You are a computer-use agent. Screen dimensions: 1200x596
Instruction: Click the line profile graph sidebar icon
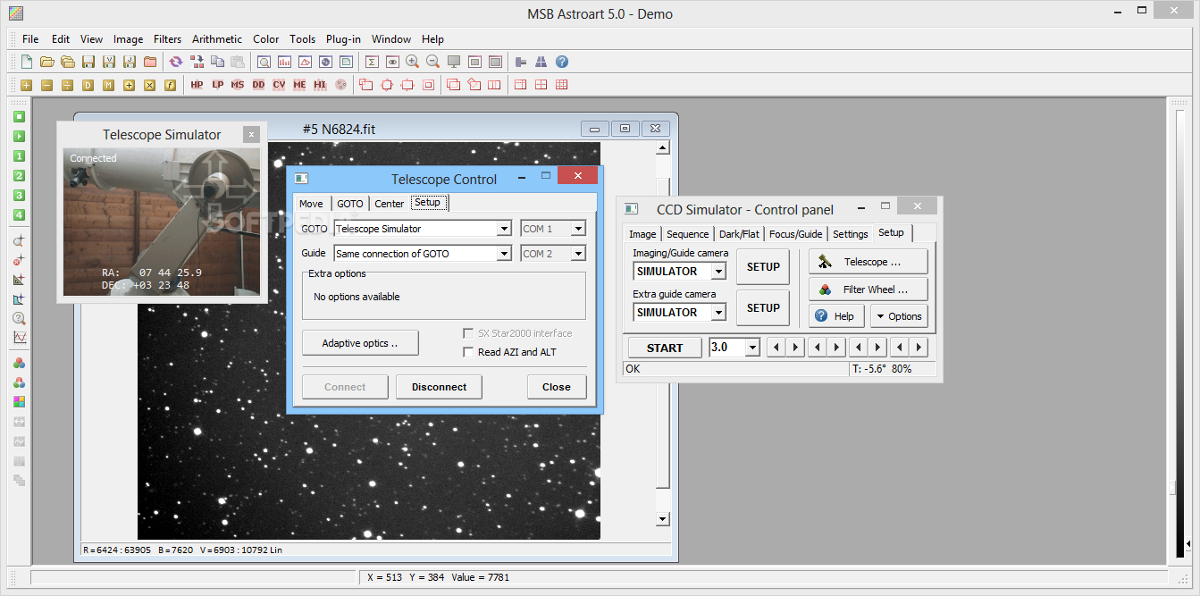click(19, 338)
